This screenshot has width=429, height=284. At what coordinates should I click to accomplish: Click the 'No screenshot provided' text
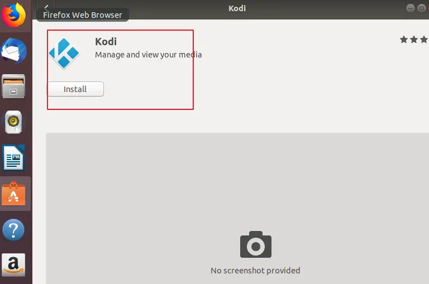[255, 271]
